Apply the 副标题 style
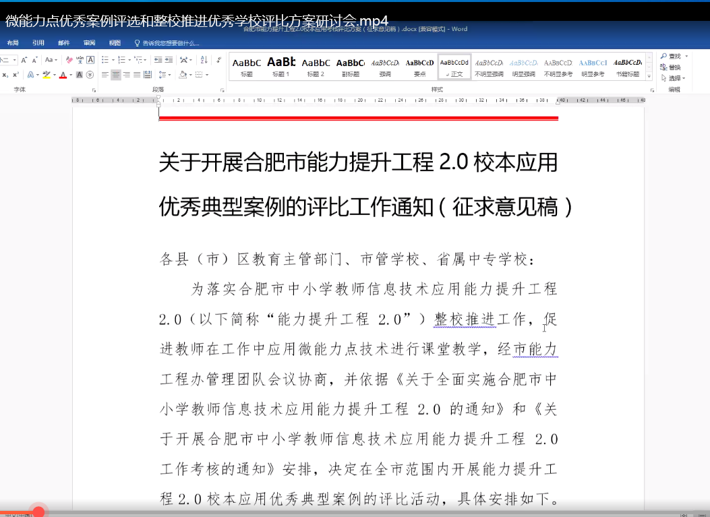The height and width of the screenshot is (517, 710). [x=351, y=67]
